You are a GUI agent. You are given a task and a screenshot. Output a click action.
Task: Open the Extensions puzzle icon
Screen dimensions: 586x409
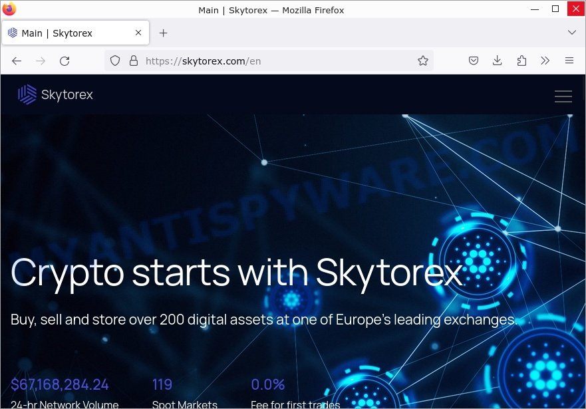[521, 61]
